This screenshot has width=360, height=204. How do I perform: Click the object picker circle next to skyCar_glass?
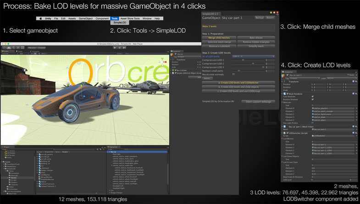click(356, 120)
